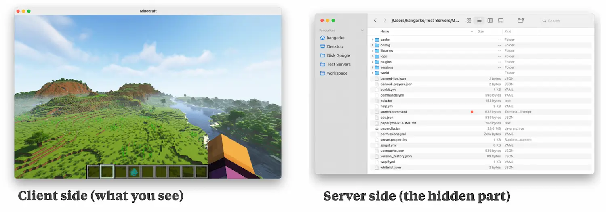This screenshot has height=212, width=606.
Task: Select Minecraft hotbar slot with diamond item
Action: [x=134, y=172]
